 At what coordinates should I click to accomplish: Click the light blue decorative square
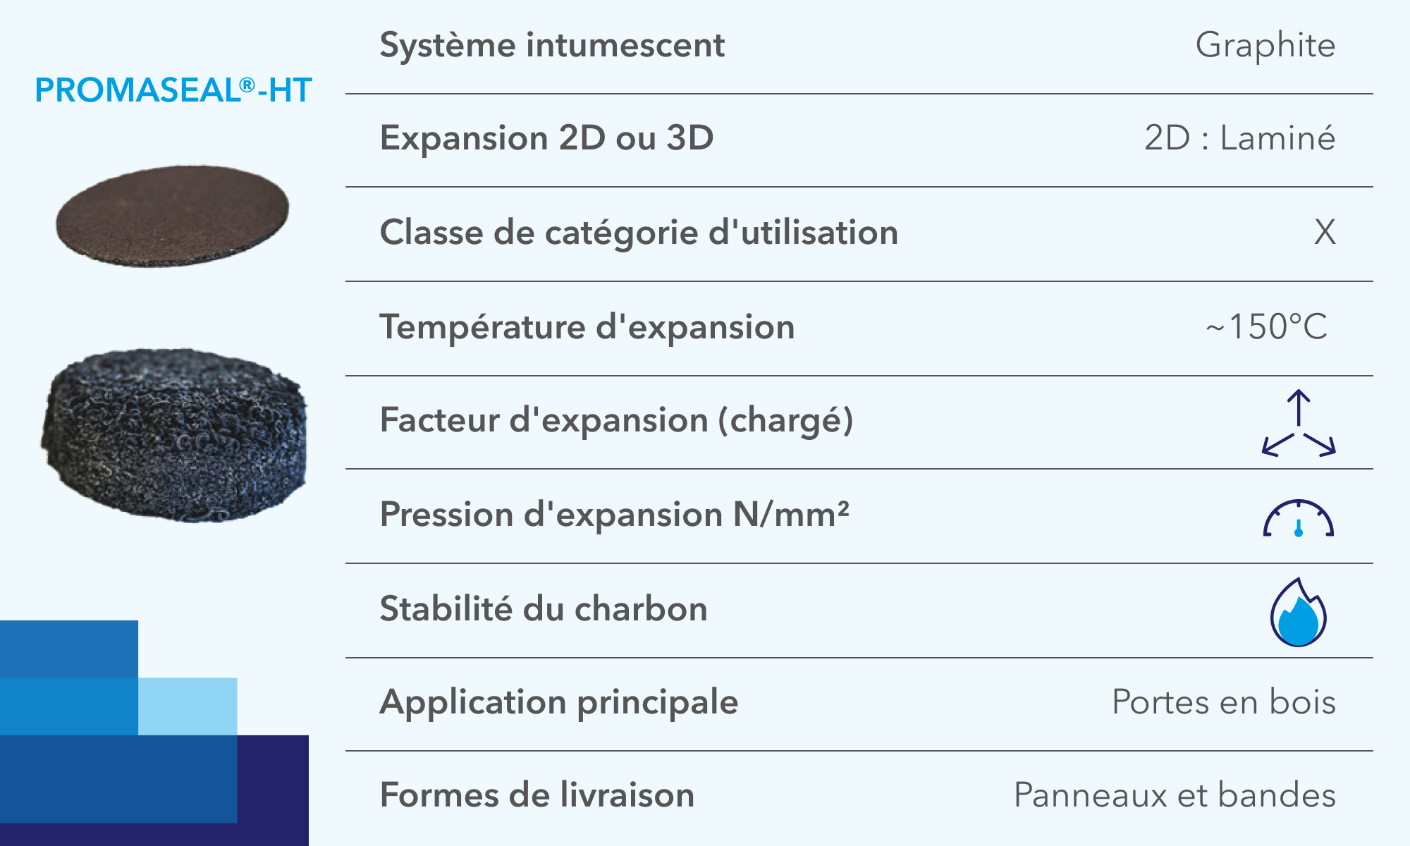pyautogui.click(x=188, y=706)
